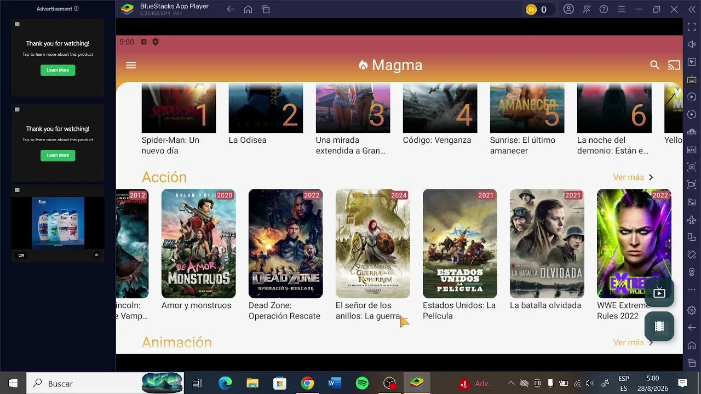Start screen recording from the sidebar
The width and height of the screenshot is (701, 394).
pos(692,184)
